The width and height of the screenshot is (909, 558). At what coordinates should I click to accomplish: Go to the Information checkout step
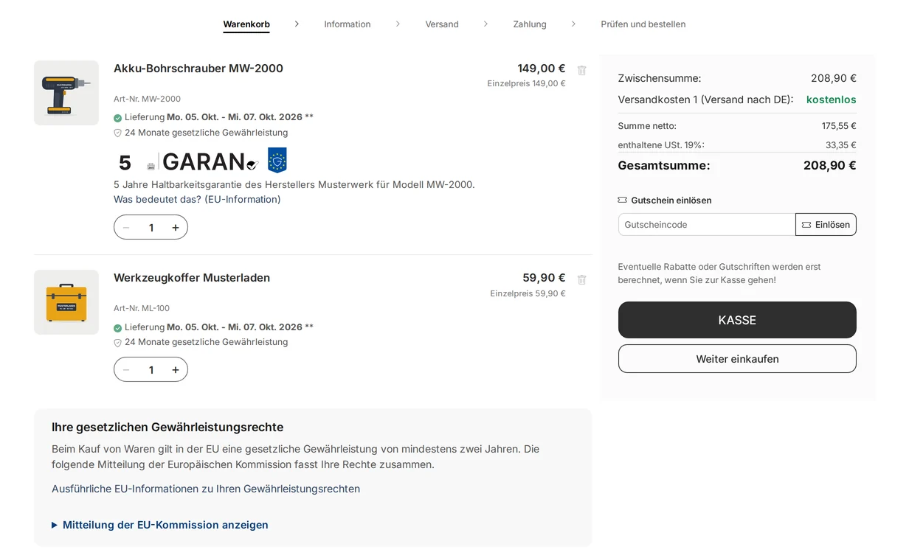[x=348, y=24]
